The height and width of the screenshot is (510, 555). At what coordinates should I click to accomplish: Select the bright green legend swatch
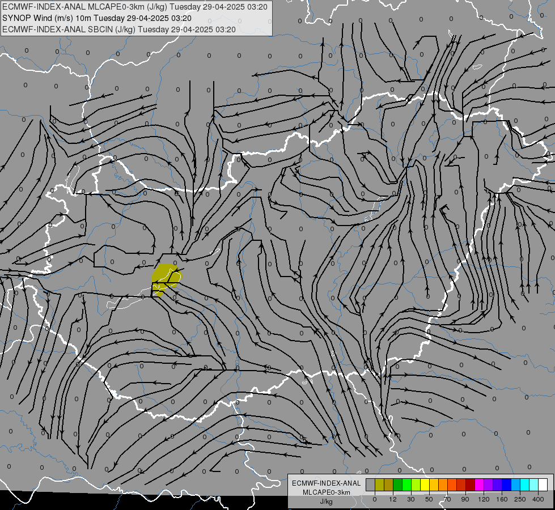click(x=406, y=484)
